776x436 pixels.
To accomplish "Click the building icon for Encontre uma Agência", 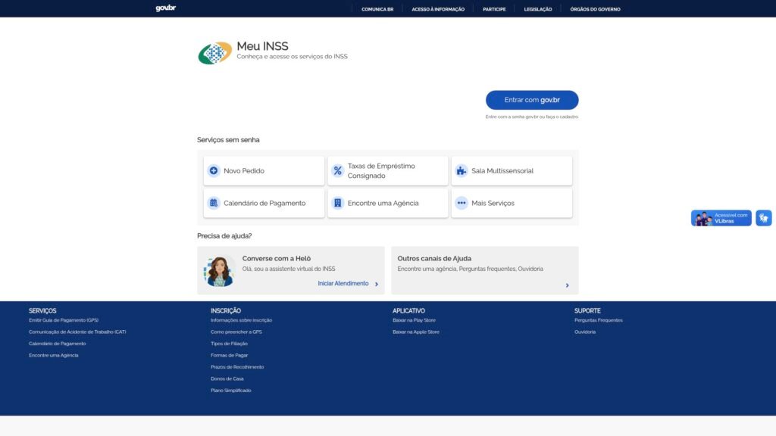I will [338, 203].
